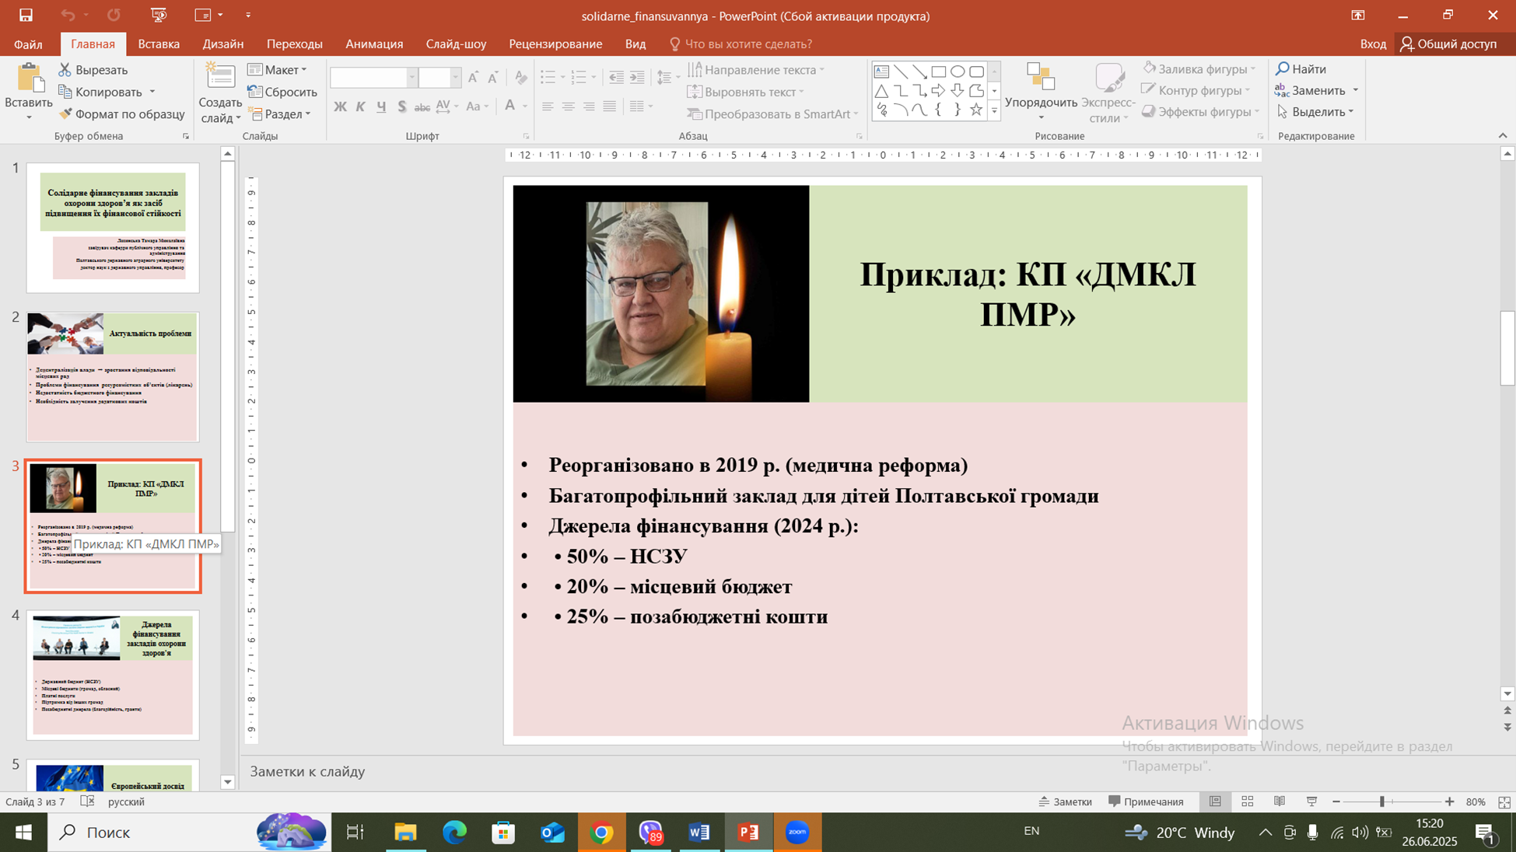Center text alignment
Screen dimensions: 1516x852
pyautogui.click(x=569, y=106)
